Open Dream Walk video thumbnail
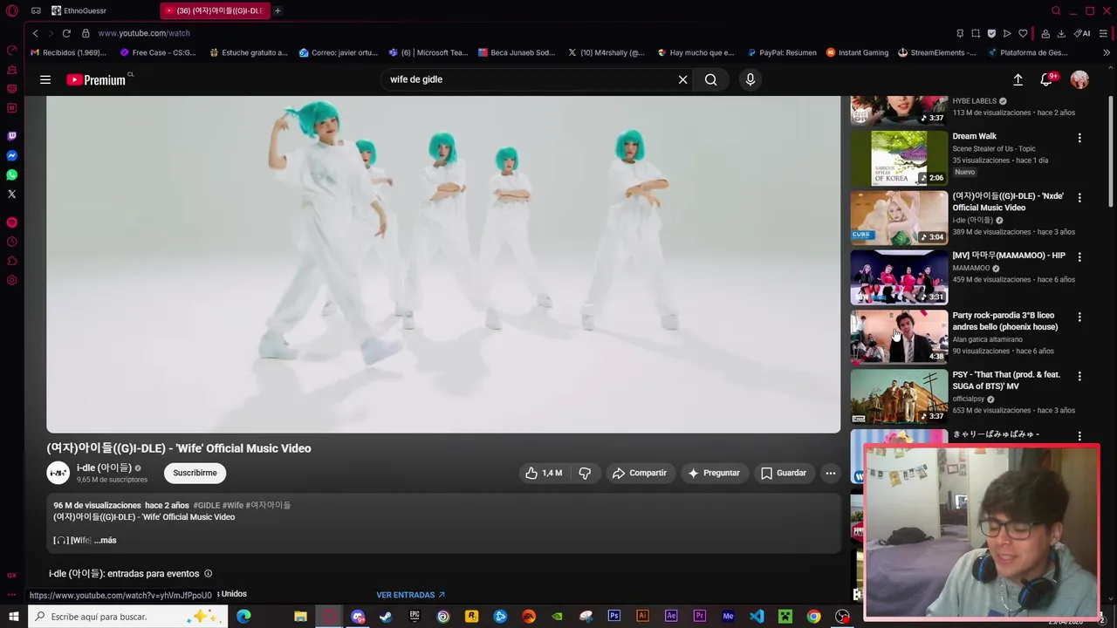 pos(899,158)
